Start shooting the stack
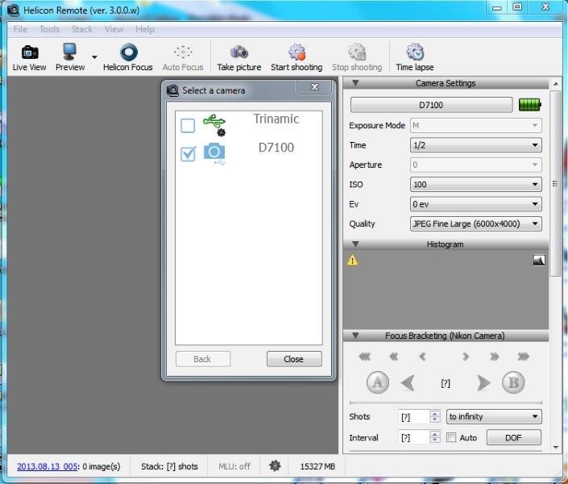 (x=296, y=58)
